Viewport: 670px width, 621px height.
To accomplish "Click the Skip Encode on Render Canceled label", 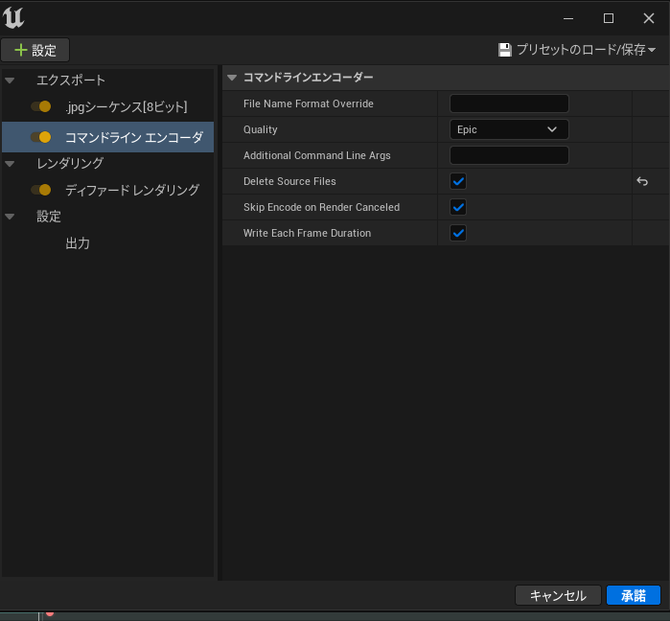I will click(x=321, y=207).
